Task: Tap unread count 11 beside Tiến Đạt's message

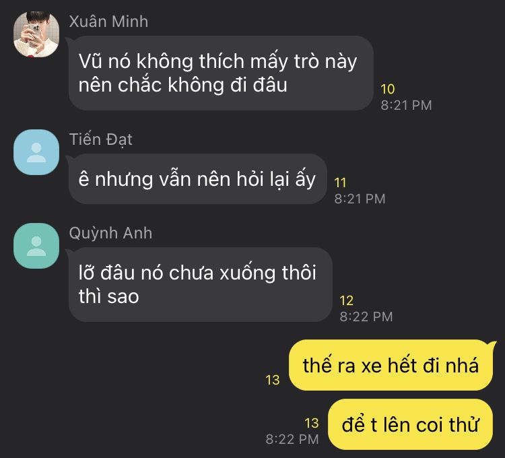Action: pyautogui.click(x=340, y=183)
